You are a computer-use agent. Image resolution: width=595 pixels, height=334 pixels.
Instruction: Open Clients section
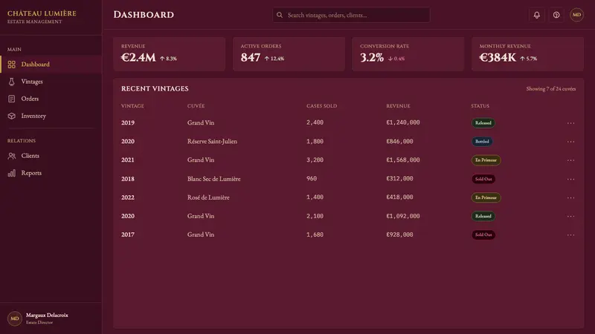(51, 156)
